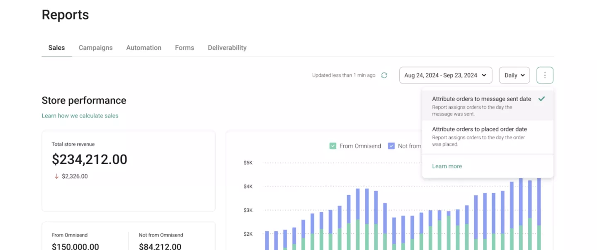Toggle the Not from Omnisend purple checkbox
Image resolution: width=597 pixels, height=250 pixels.
(391, 146)
